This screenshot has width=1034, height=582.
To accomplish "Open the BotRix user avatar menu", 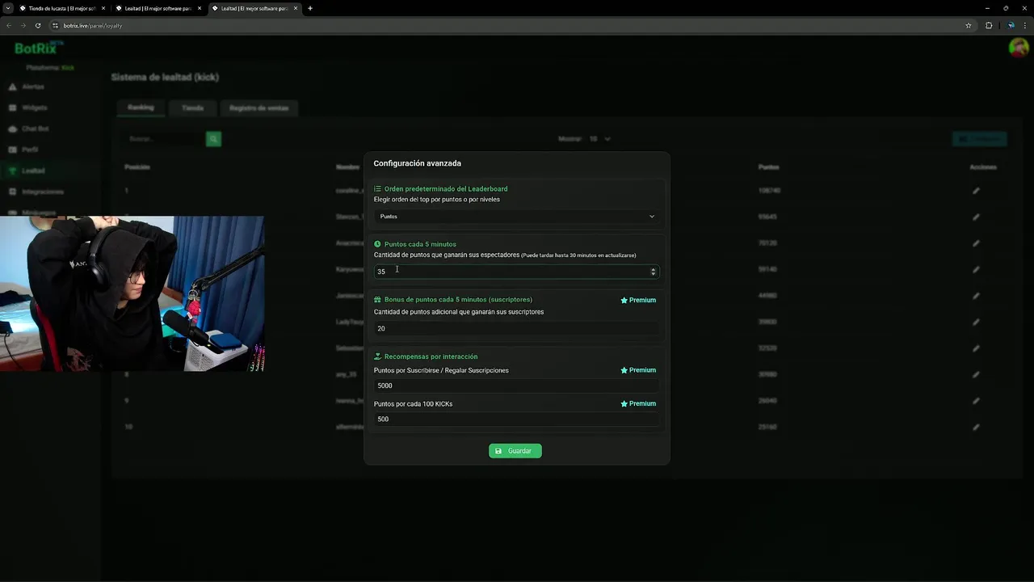I will point(1018,48).
